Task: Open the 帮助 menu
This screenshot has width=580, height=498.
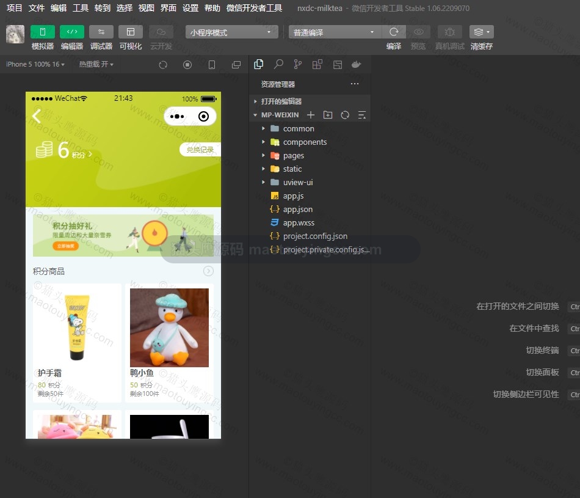Action: pos(212,8)
